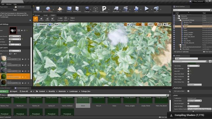Viewport: 212px width, 119px height.
Task: Toggle the Net Load on Client checkbox
Action: [x=188, y=91]
